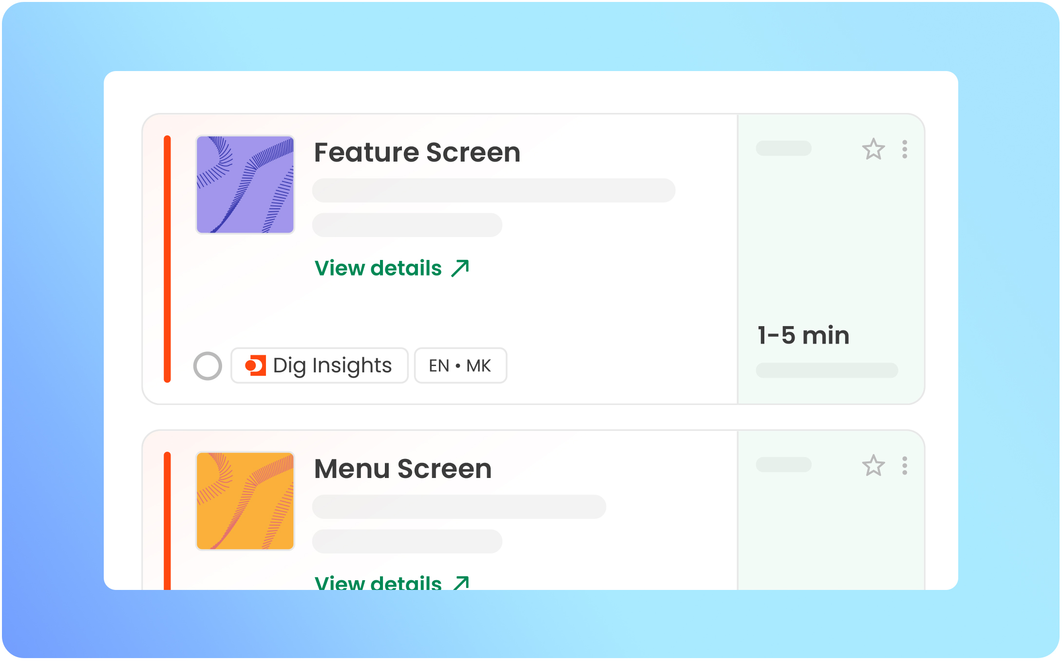Click the EN • MK language tag

tap(460, 366)
